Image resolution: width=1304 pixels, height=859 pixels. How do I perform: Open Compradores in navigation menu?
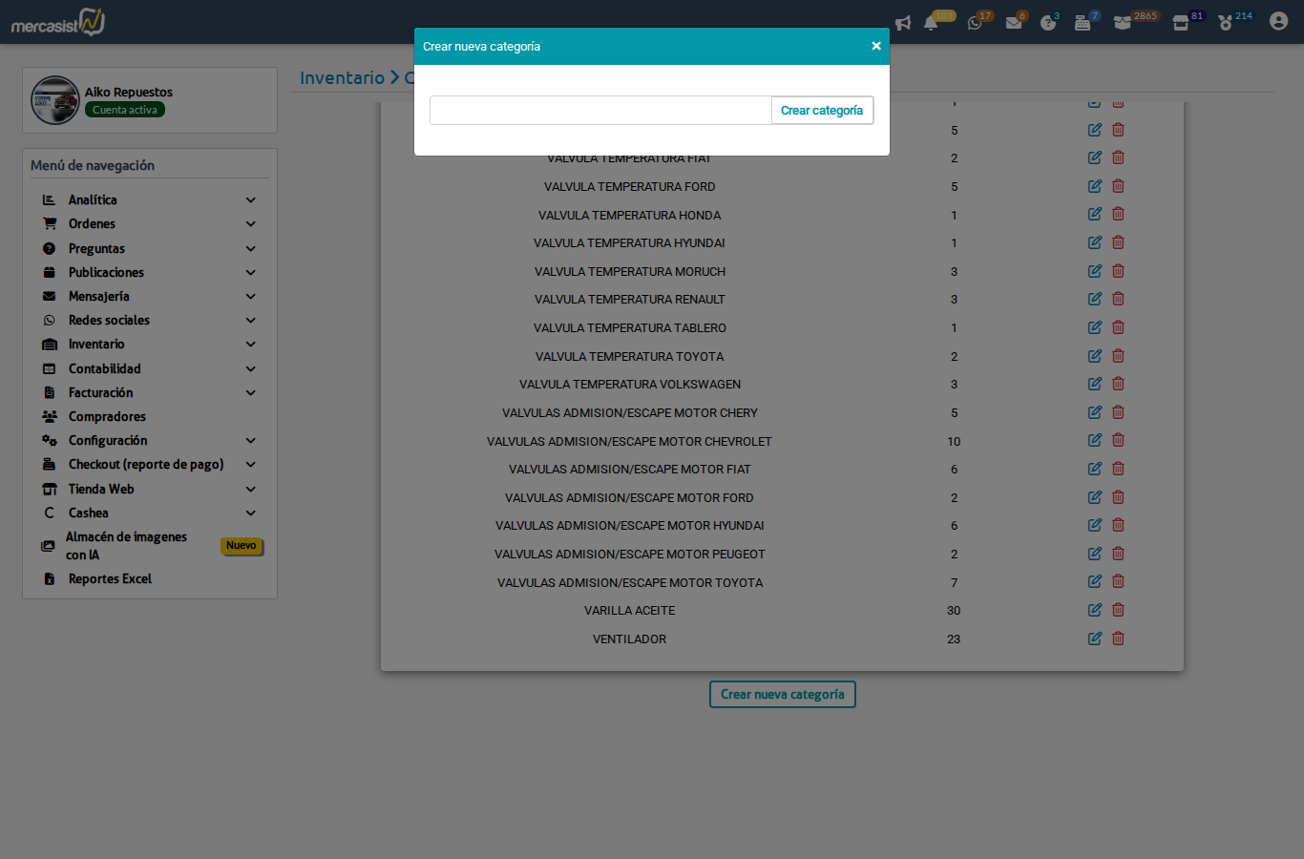107,417
